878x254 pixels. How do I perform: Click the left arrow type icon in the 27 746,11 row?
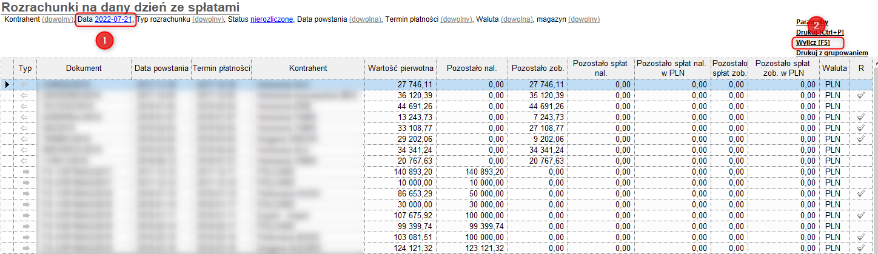pyautogui.click(x=25, y=85)
